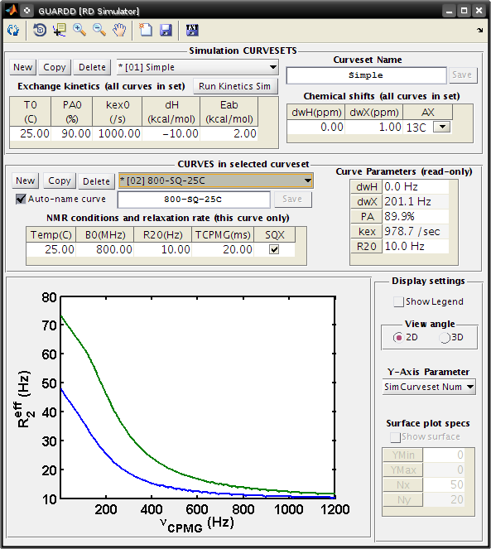Screen dimensions: 491x549
Task: Click the dH cell value -10.00
Action: click(x=171, y=133)
